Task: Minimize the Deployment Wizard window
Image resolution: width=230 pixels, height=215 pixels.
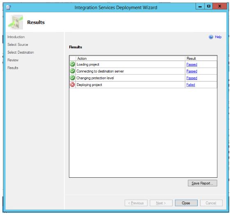Action: (200, 6)
